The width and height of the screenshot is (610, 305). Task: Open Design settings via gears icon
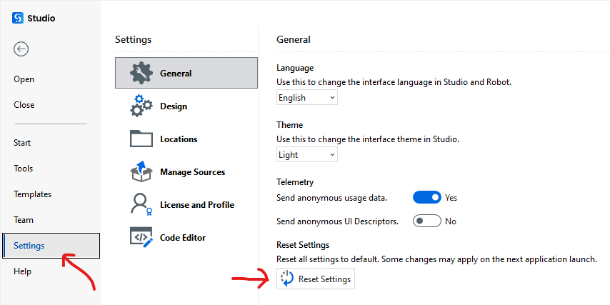141,106
